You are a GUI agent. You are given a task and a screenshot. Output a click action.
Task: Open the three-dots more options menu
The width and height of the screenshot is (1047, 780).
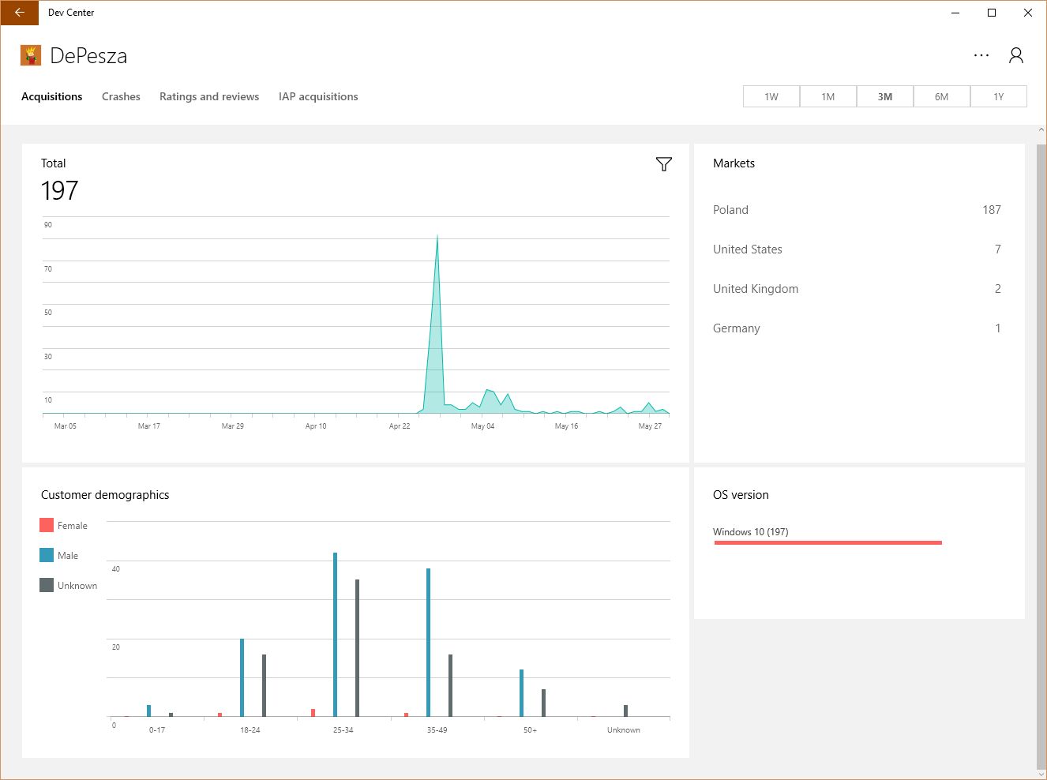981,55
